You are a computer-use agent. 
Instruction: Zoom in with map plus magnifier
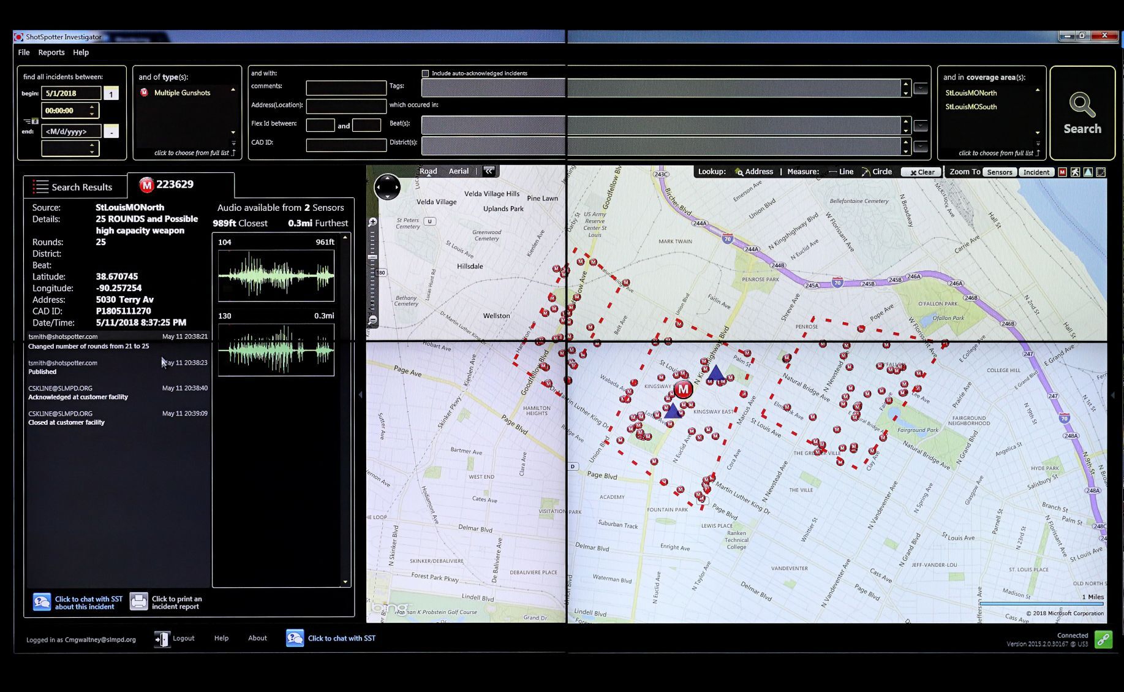[372, 222]
